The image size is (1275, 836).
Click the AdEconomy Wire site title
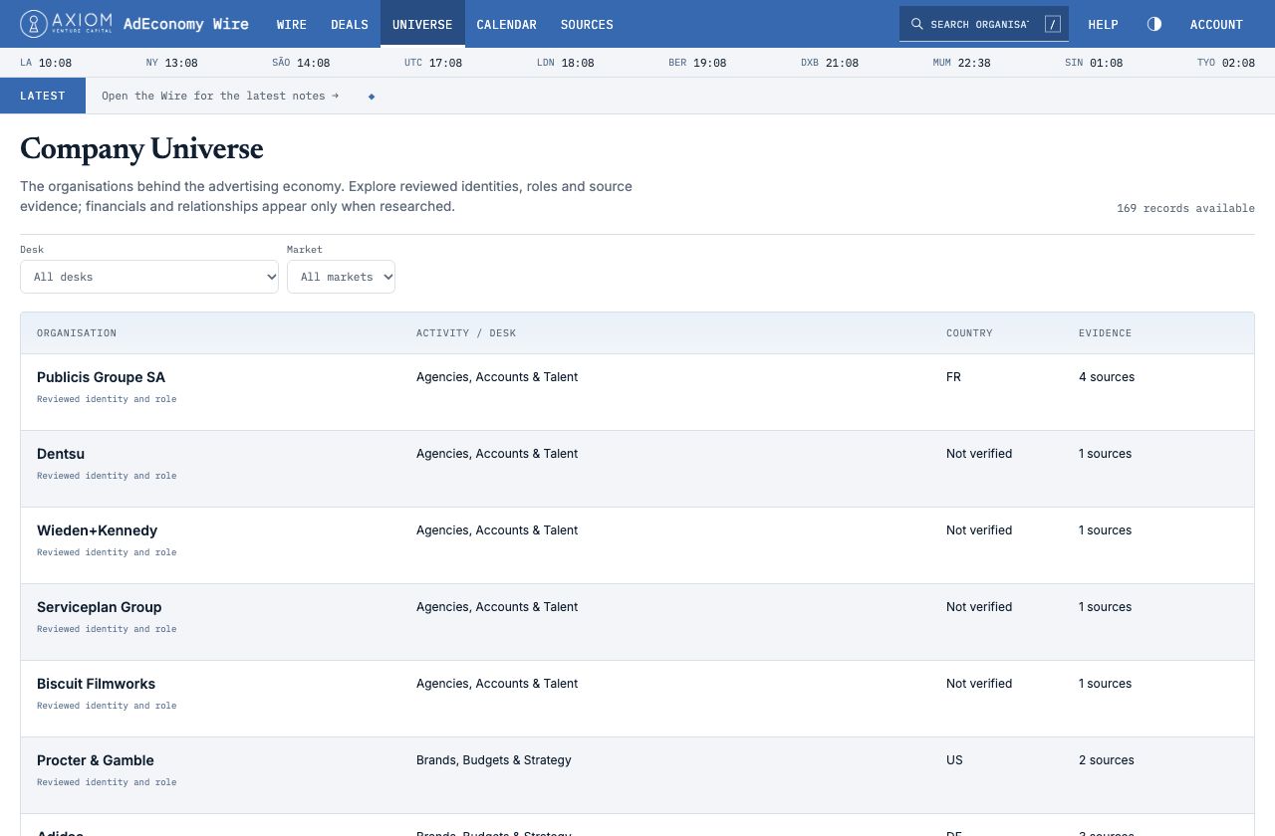point(186,24)
